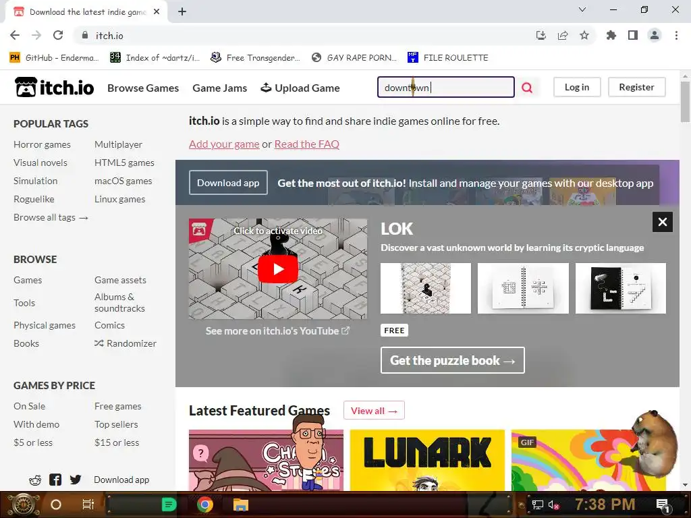Close the LOK featured banner

663,222
